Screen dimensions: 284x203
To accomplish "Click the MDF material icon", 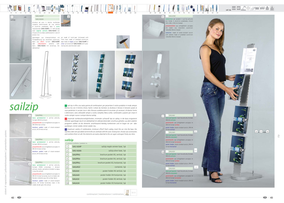I will pos(239,8).
